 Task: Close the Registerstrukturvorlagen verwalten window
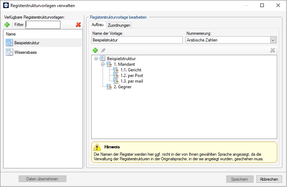point(278,5)
